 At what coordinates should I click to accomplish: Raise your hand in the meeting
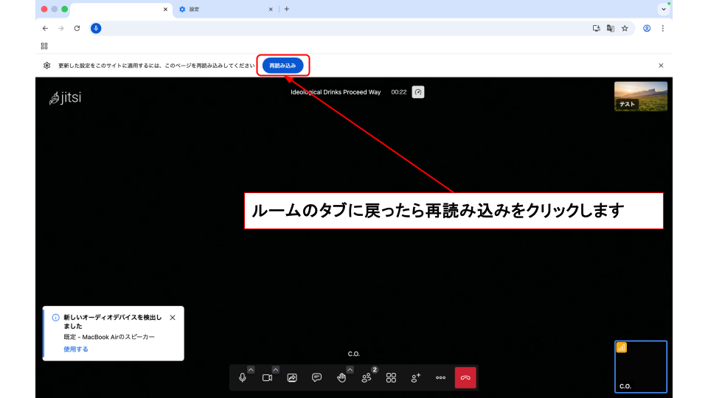[341, 377]
